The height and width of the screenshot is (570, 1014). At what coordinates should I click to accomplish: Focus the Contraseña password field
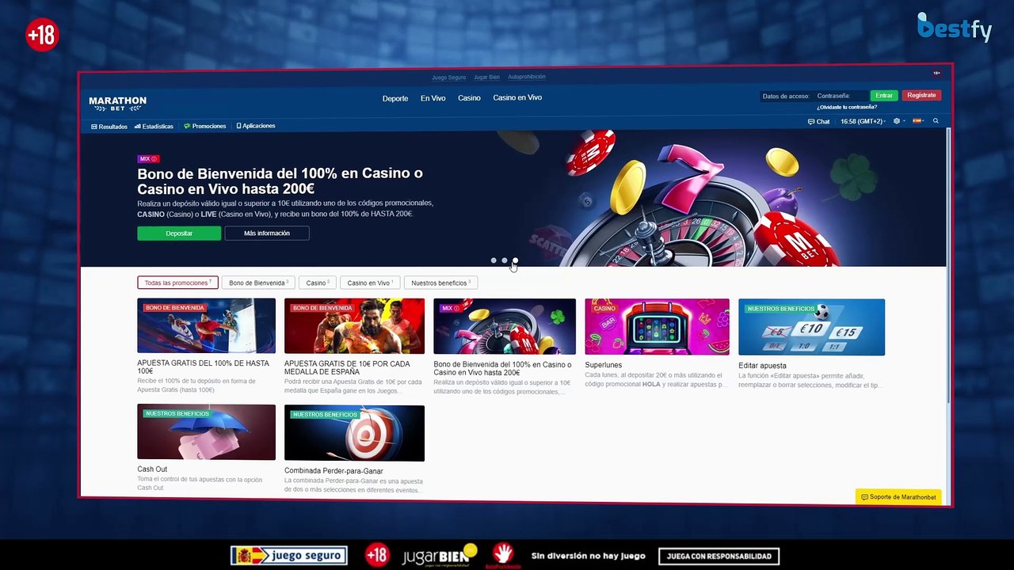(x=841, y=96)
